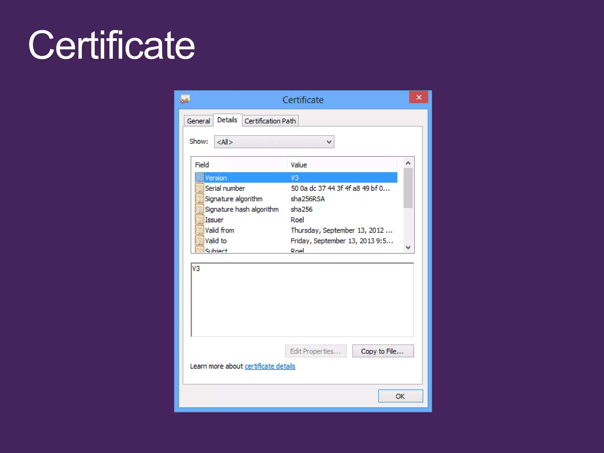The height and width of the screenshot is (453, 604).
Task: Click the Signature algorithm field icon
Action: click(199, 198)
